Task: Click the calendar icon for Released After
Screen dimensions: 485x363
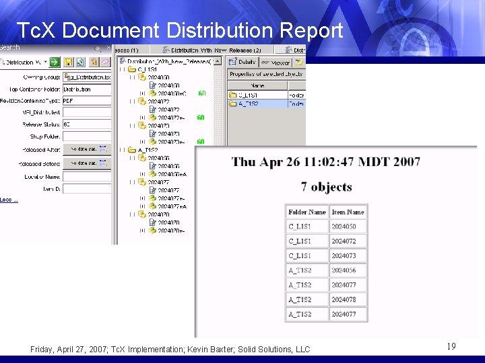Action: coord(103,149)
